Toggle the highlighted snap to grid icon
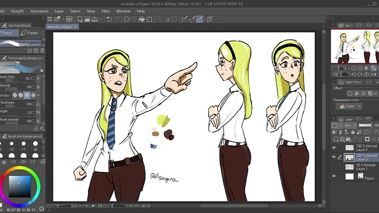 tap(200, 19)
